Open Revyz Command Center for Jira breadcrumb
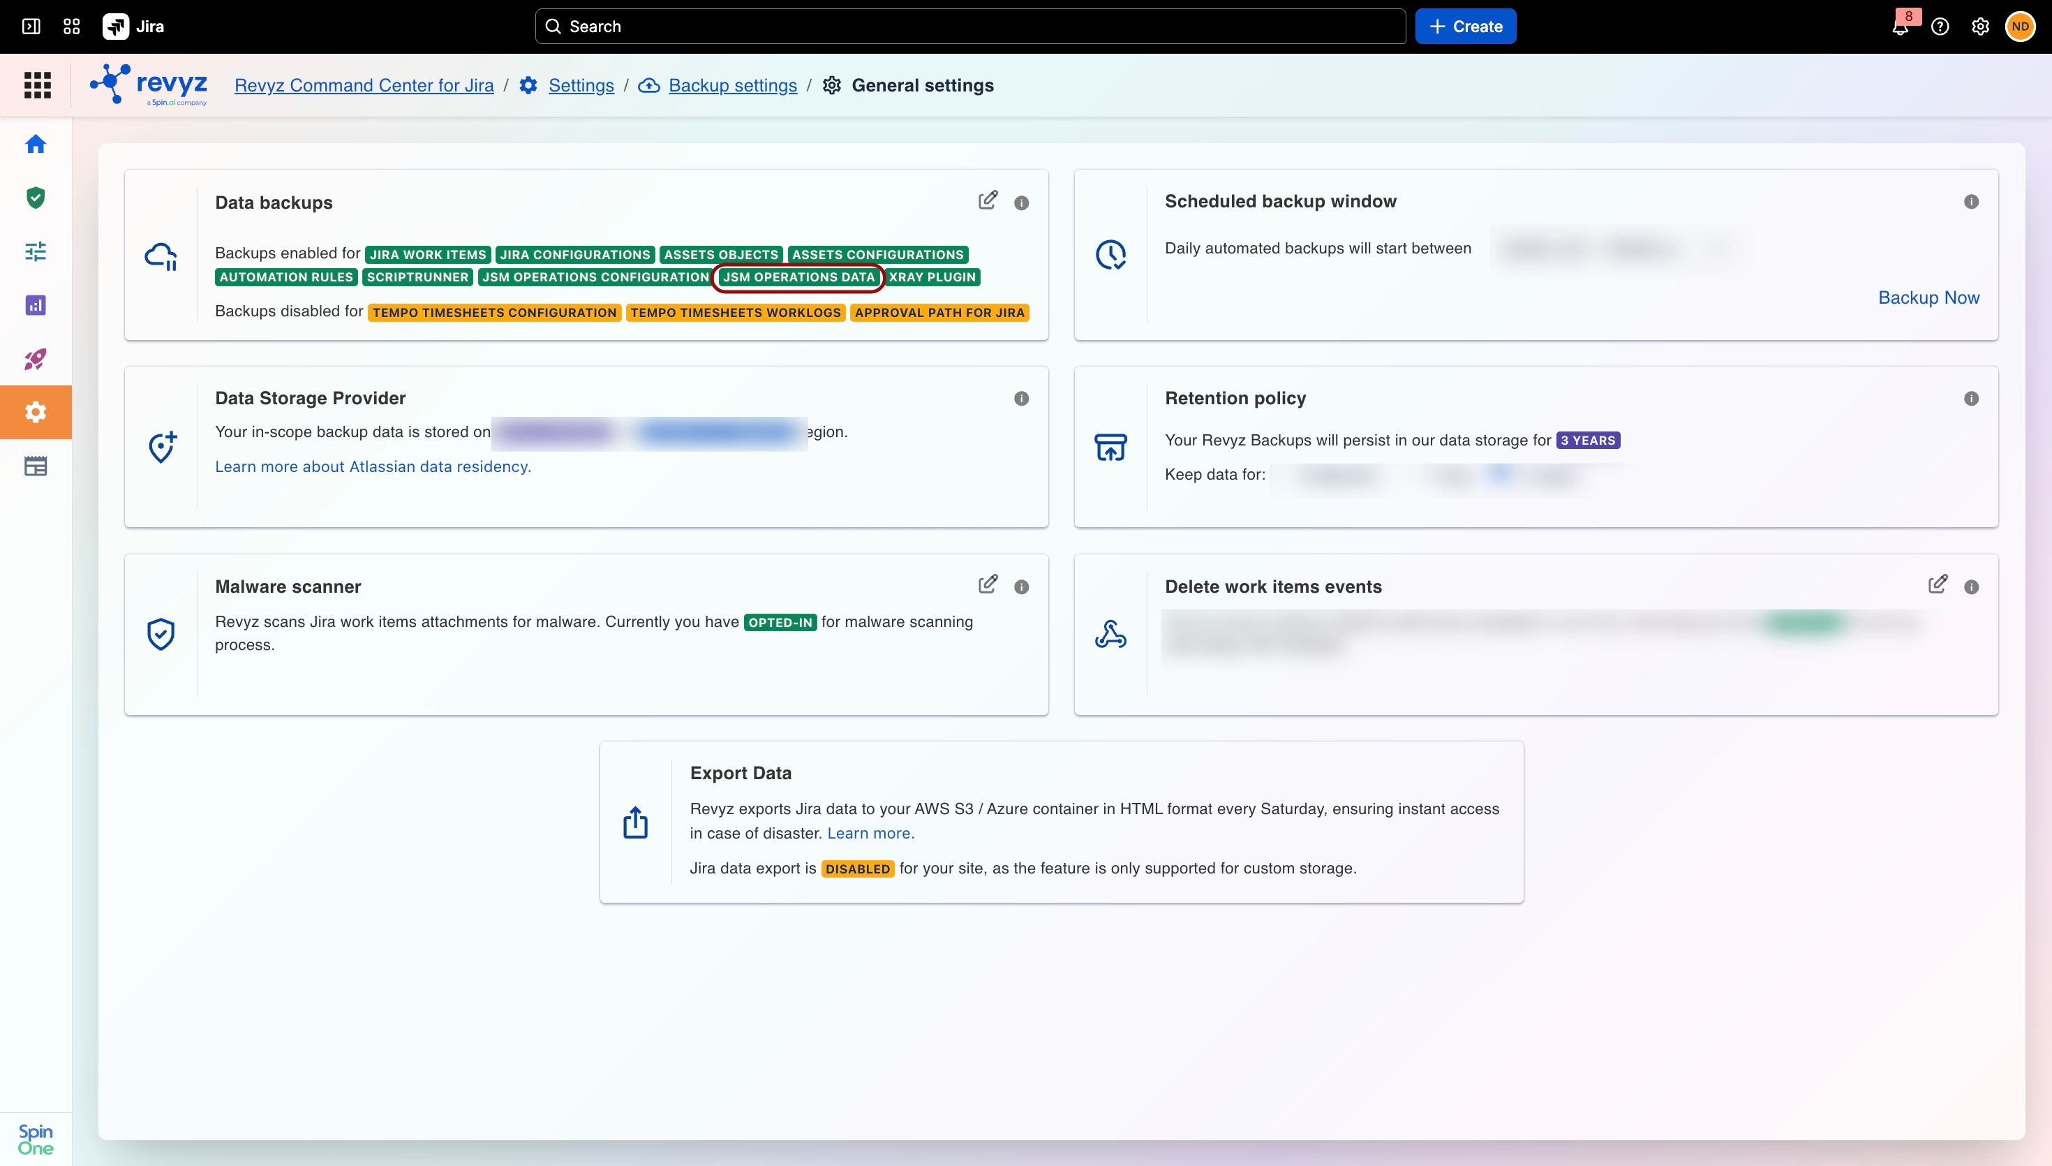Screen dimensions: 2052x1166 pyautogui.click(x=364, y=85)
